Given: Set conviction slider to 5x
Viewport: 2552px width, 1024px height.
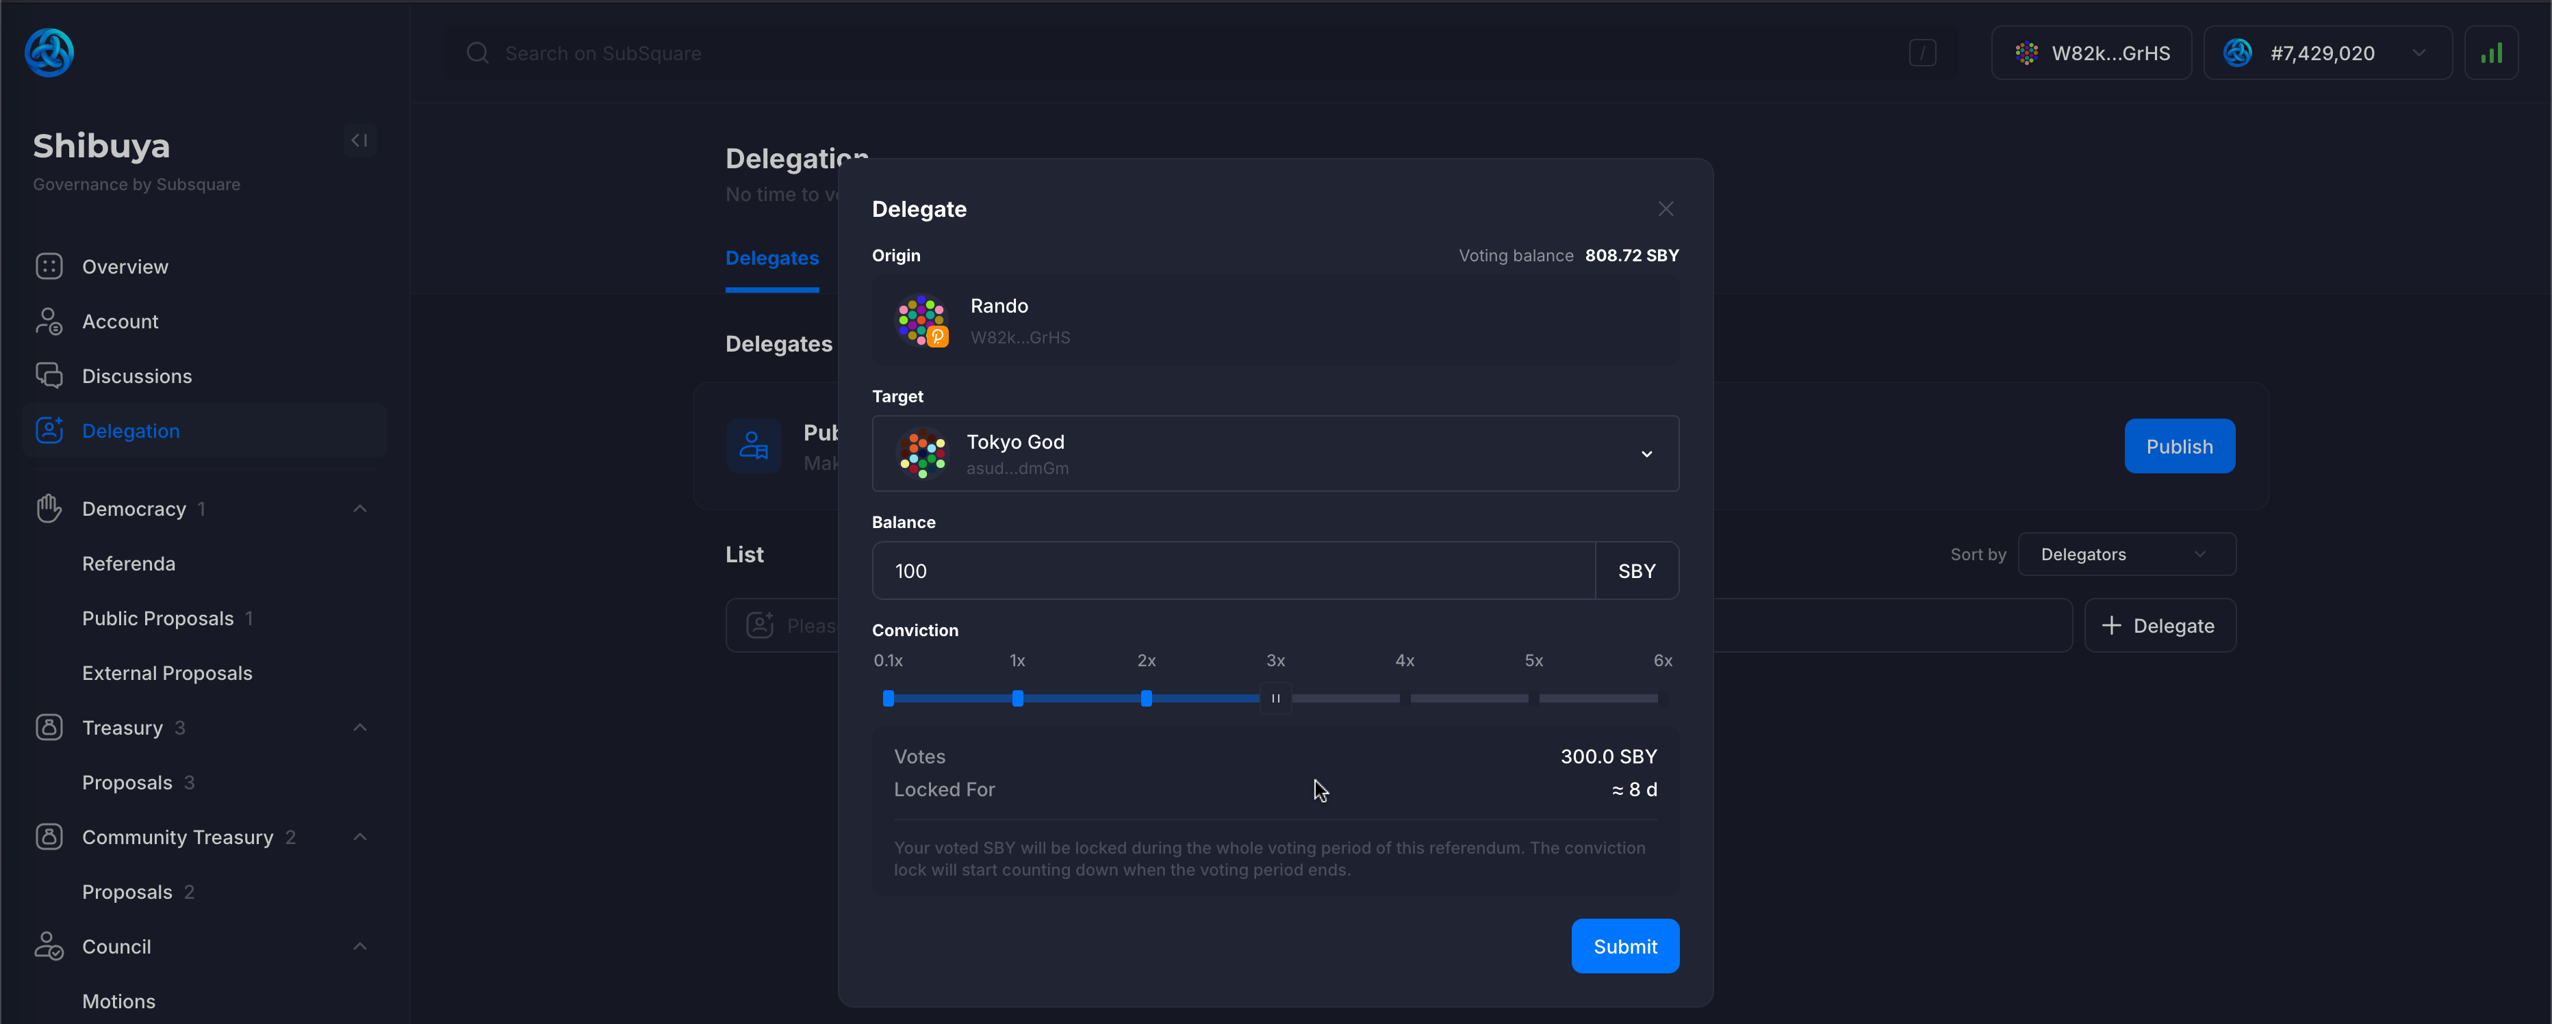Looking at the screenshot, I should point(1533,698).
